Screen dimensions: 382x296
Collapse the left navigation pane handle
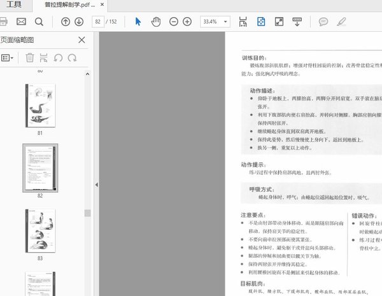(96, 185)
